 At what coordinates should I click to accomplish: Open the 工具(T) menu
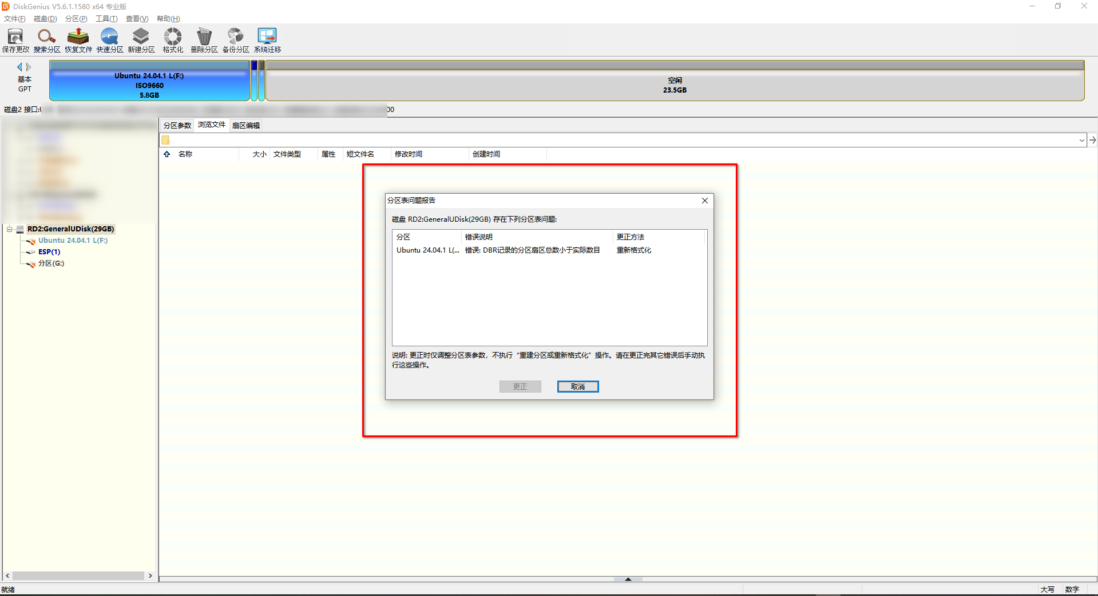tap(106, 19)
